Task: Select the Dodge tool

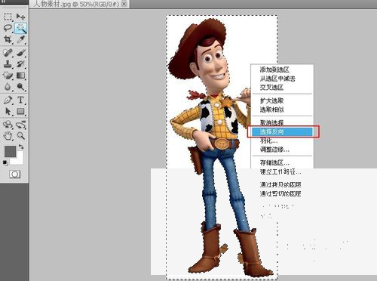Action: pos(20,86)
